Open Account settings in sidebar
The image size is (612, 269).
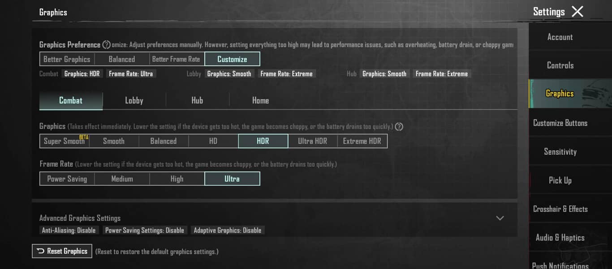560,37
